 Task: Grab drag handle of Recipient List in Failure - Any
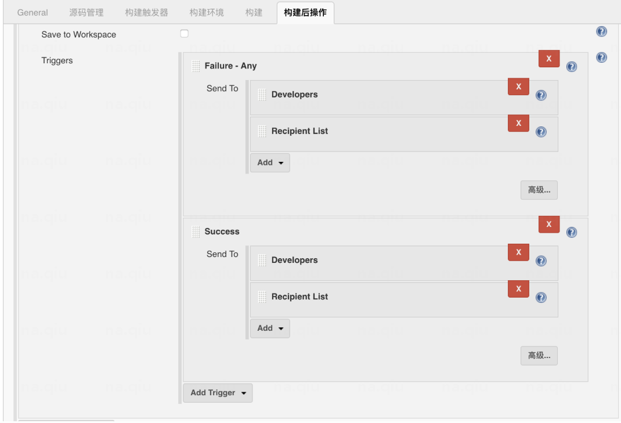(262, 131)
